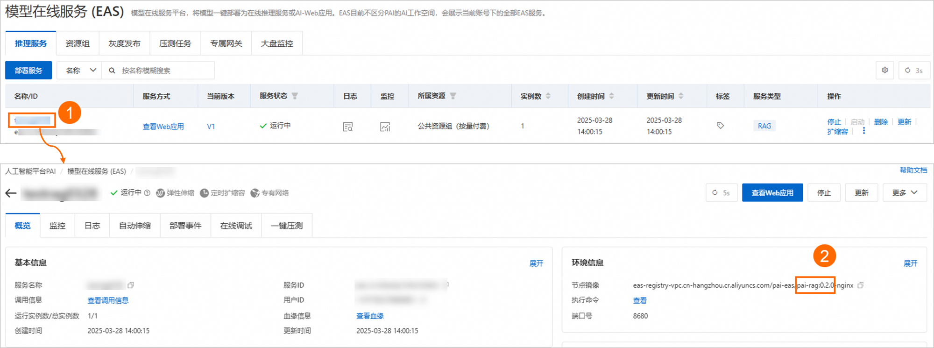
Task: Sort by 更新时间 column arrows
Action: pos(681,96)
